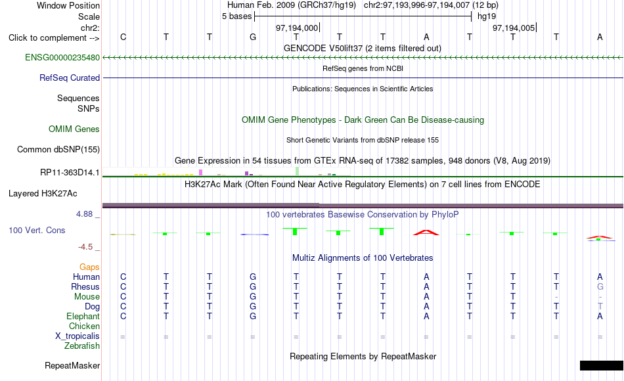The width and height of the screenshot is (624, 381).
Task: Open the RepeatMasker track label
Action: click(72, 365)
